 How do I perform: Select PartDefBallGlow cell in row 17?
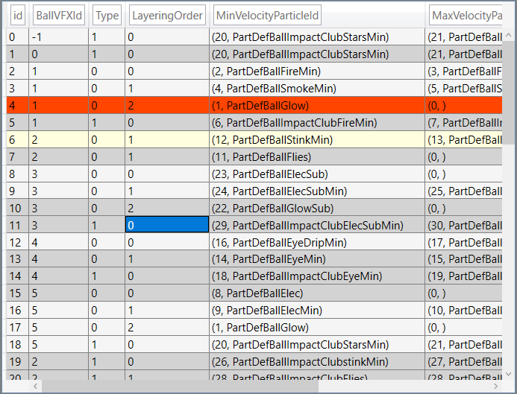coord(317,327)
